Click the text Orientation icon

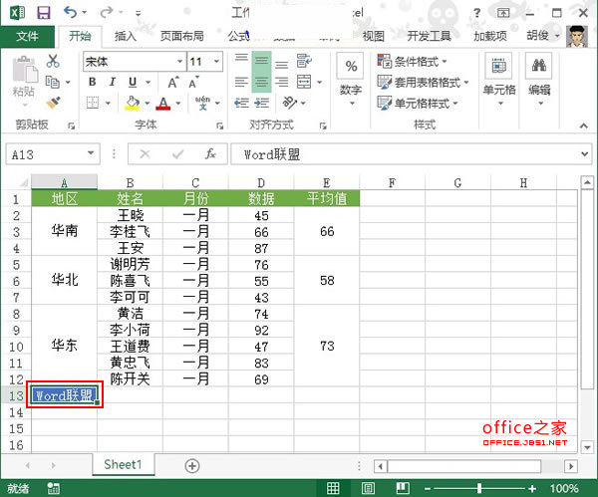click(x=289, y=103)
